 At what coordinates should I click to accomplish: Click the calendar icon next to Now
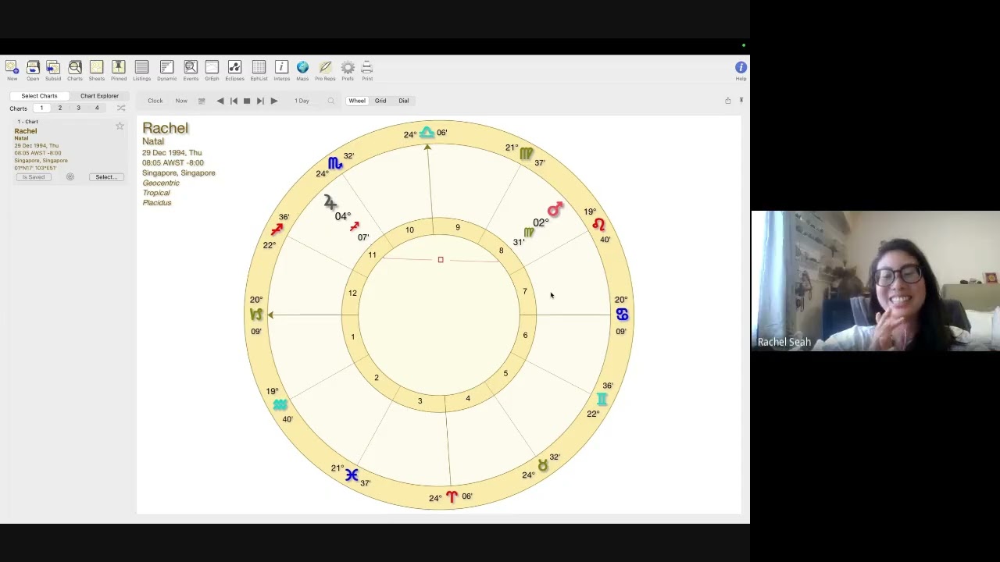pyautogui.click(x=202, y=101)
